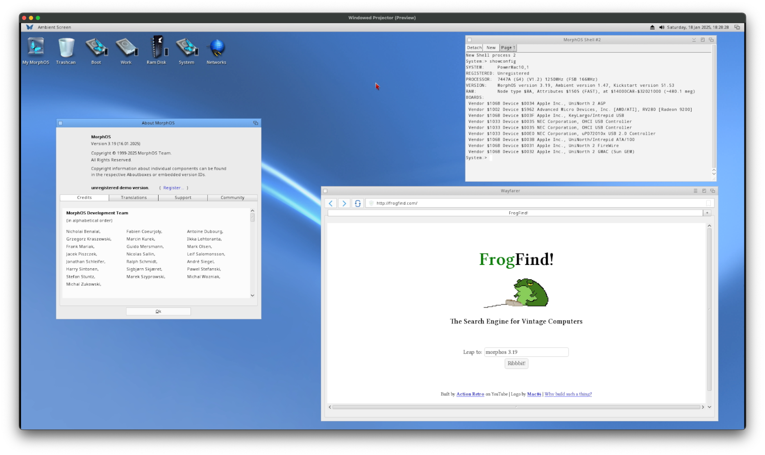Click Shell window scroll down arrow
The height and width of the screenshot is (455, 765).
pos(714,174)
